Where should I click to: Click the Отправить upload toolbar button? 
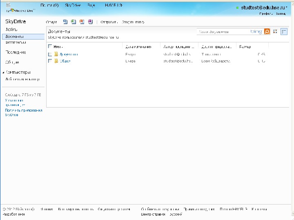click(x=109, y=22)
